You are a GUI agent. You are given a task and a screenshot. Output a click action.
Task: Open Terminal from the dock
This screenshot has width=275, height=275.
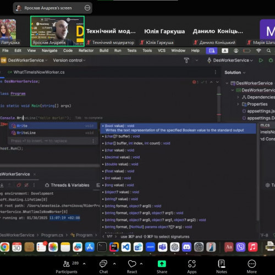102,247
